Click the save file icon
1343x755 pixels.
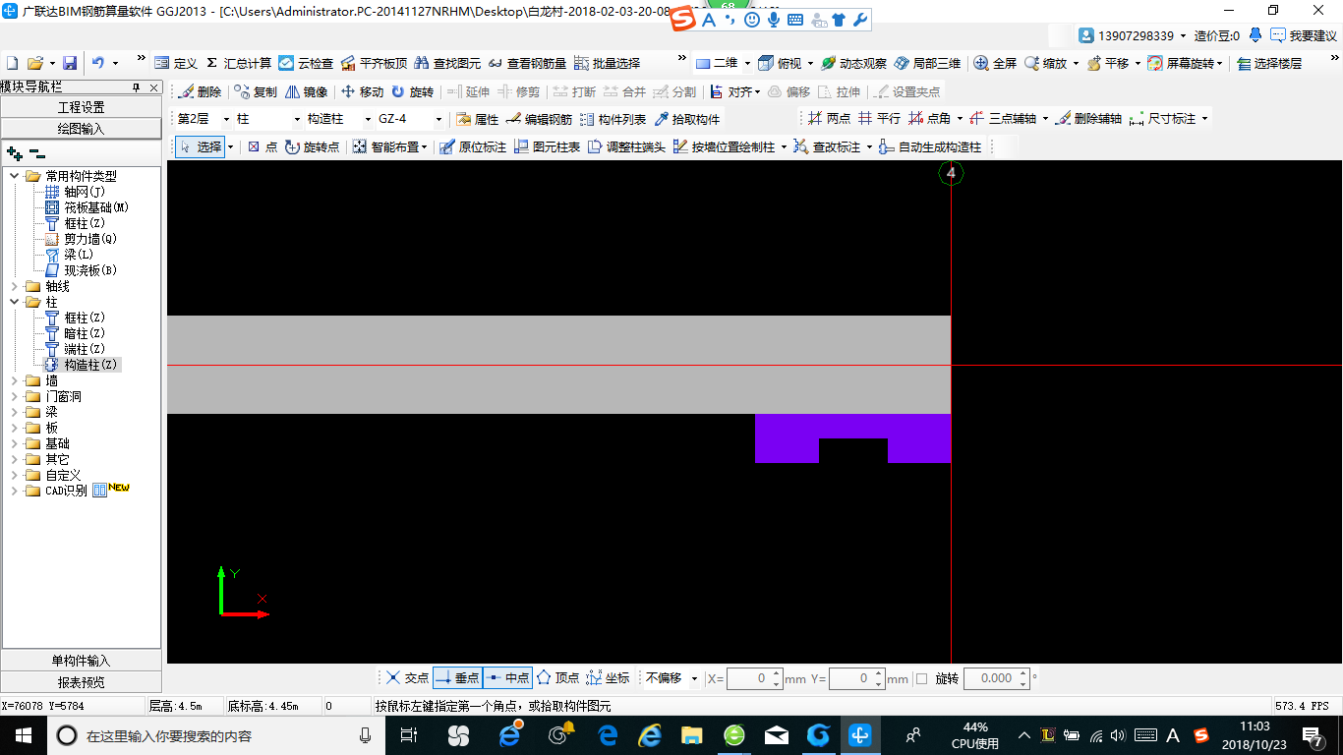point(70,63)
